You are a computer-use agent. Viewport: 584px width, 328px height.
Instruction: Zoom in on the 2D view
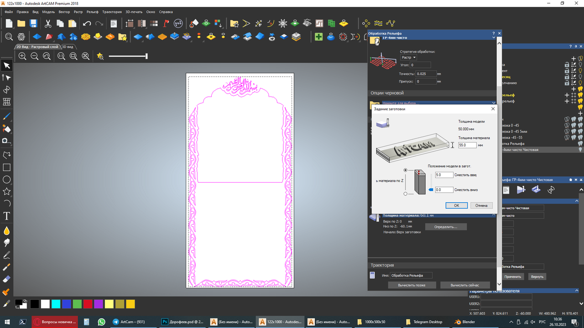22,56
